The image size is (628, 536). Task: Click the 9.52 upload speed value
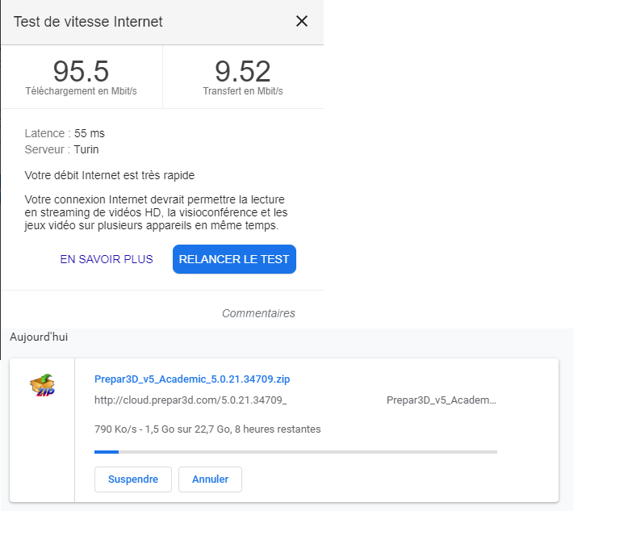[243, 71]
